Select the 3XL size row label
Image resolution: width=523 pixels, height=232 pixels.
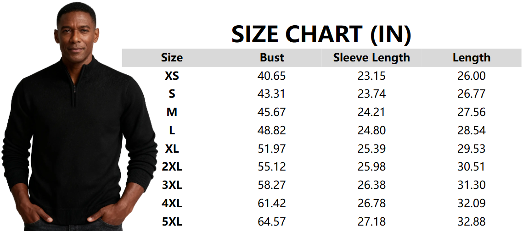pos(172,185)
